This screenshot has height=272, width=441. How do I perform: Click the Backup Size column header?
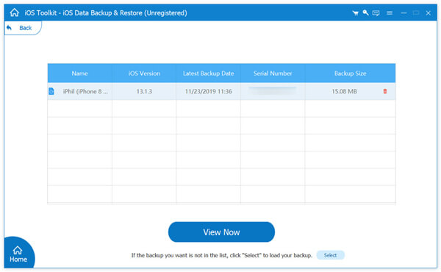click(350, 73)
